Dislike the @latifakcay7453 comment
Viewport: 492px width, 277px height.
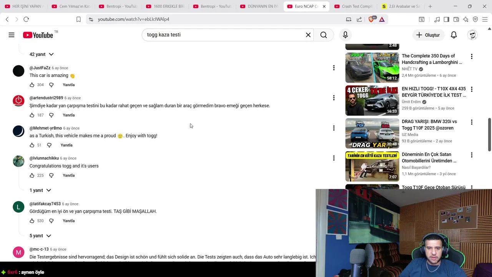coord(51,221)
